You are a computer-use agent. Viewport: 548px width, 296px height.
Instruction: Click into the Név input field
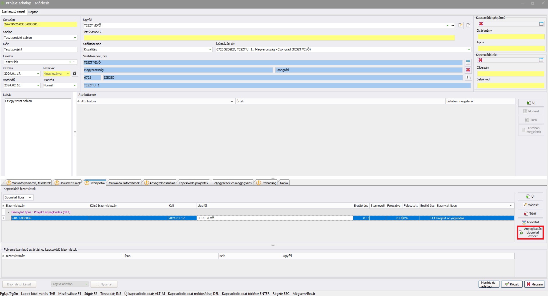[x=40, y=50]
